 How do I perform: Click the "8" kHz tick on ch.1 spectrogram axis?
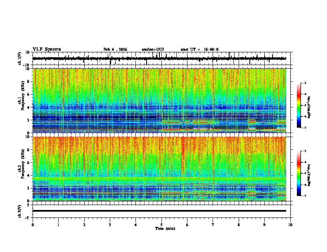(28, 82)
